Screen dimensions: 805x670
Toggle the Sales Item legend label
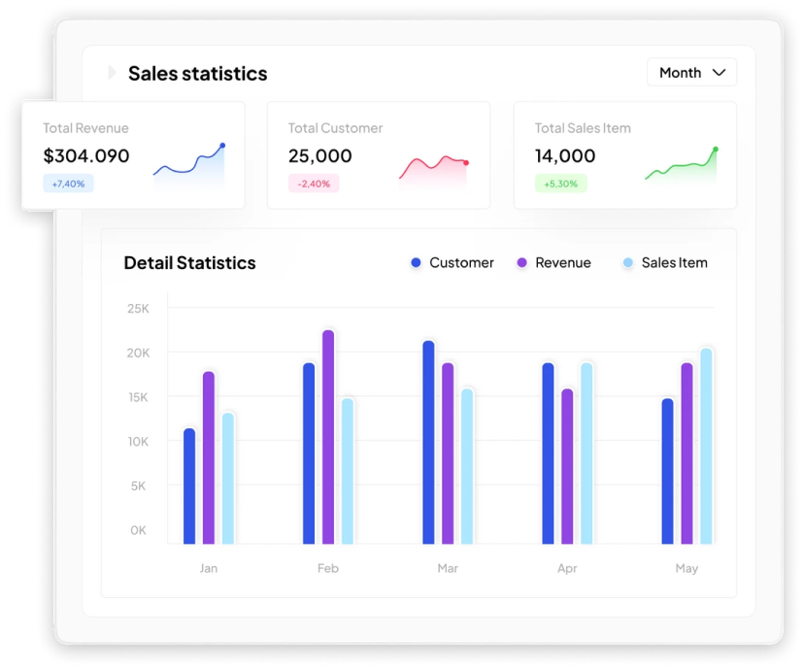[675, 263]
